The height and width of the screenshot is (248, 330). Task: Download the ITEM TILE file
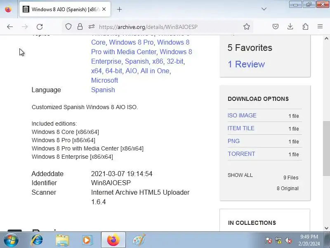tap(241, 128)
